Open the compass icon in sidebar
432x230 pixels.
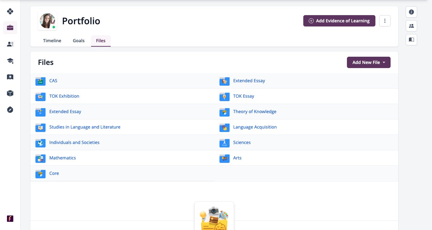10,110
